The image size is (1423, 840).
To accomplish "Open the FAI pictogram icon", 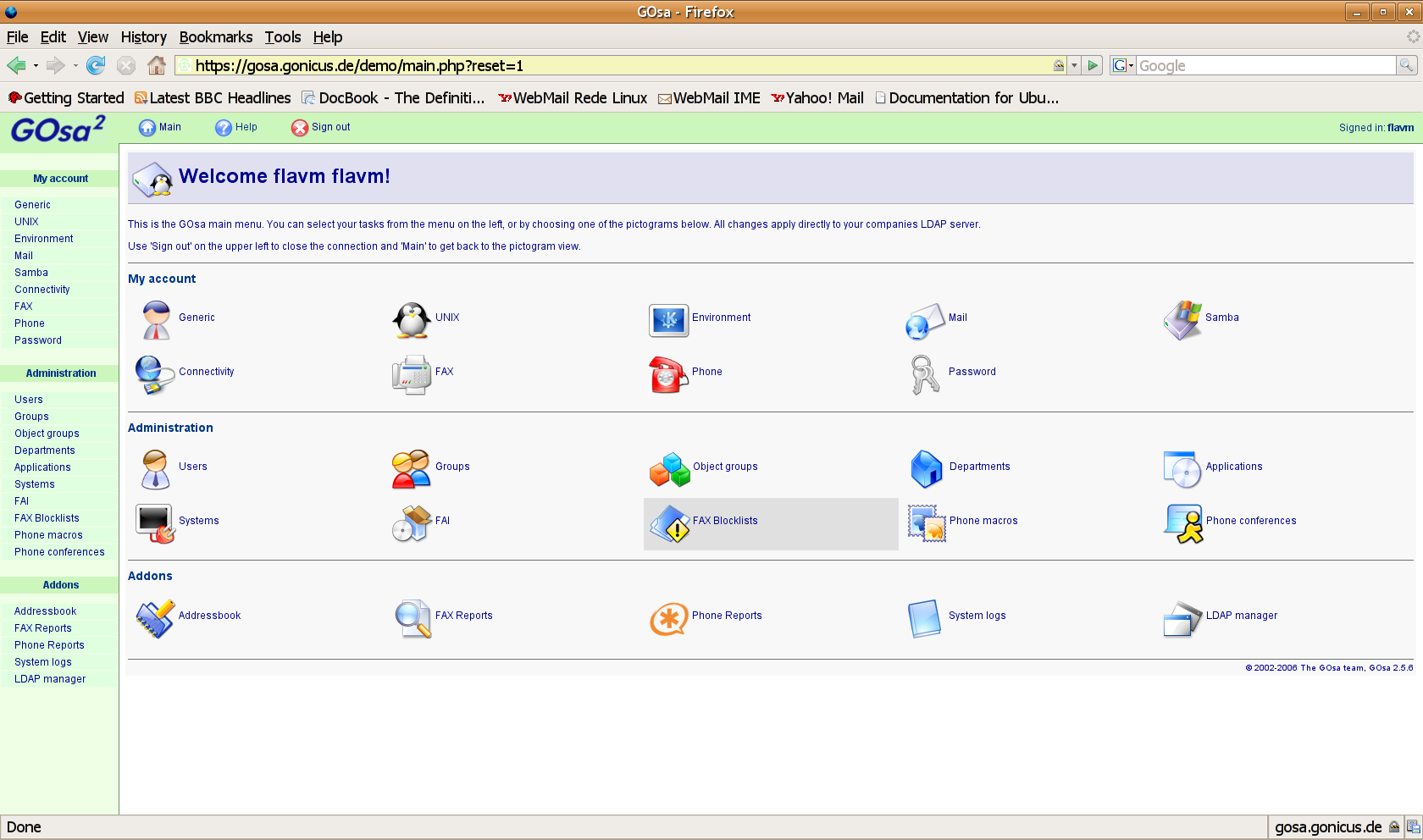I will [412, 522].
